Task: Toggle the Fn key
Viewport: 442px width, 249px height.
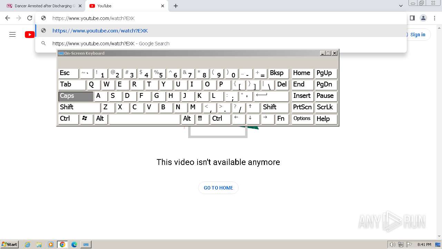Action: (282, 119)
